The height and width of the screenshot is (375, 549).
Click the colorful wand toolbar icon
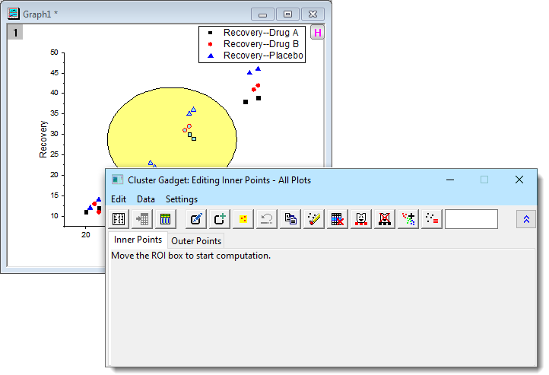314,219
